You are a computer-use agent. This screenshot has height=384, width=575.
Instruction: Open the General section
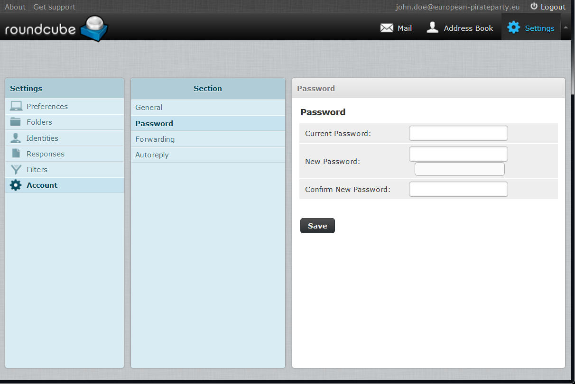149,108
